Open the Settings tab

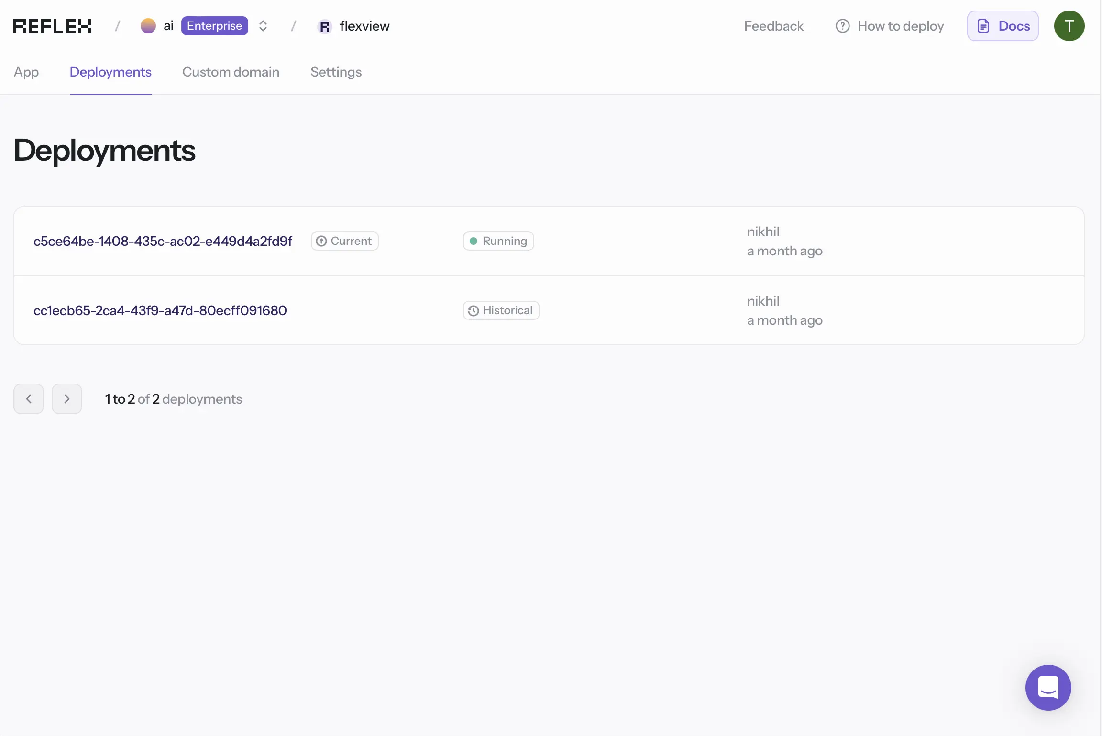tap(336, 72)
